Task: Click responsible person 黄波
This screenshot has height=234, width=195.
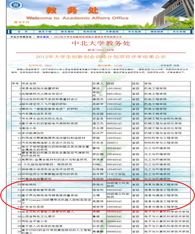Action: pos(96,88)
